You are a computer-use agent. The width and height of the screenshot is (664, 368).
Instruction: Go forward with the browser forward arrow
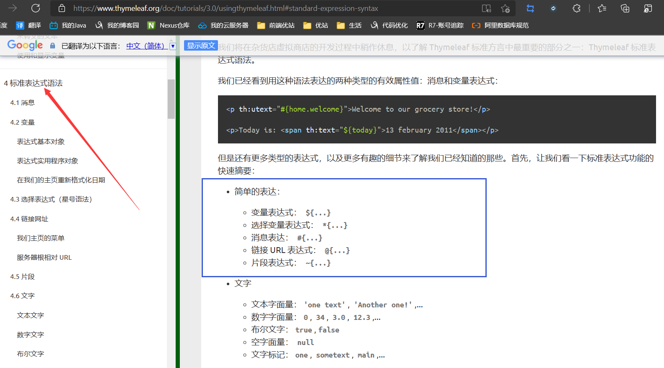(13, 8)
